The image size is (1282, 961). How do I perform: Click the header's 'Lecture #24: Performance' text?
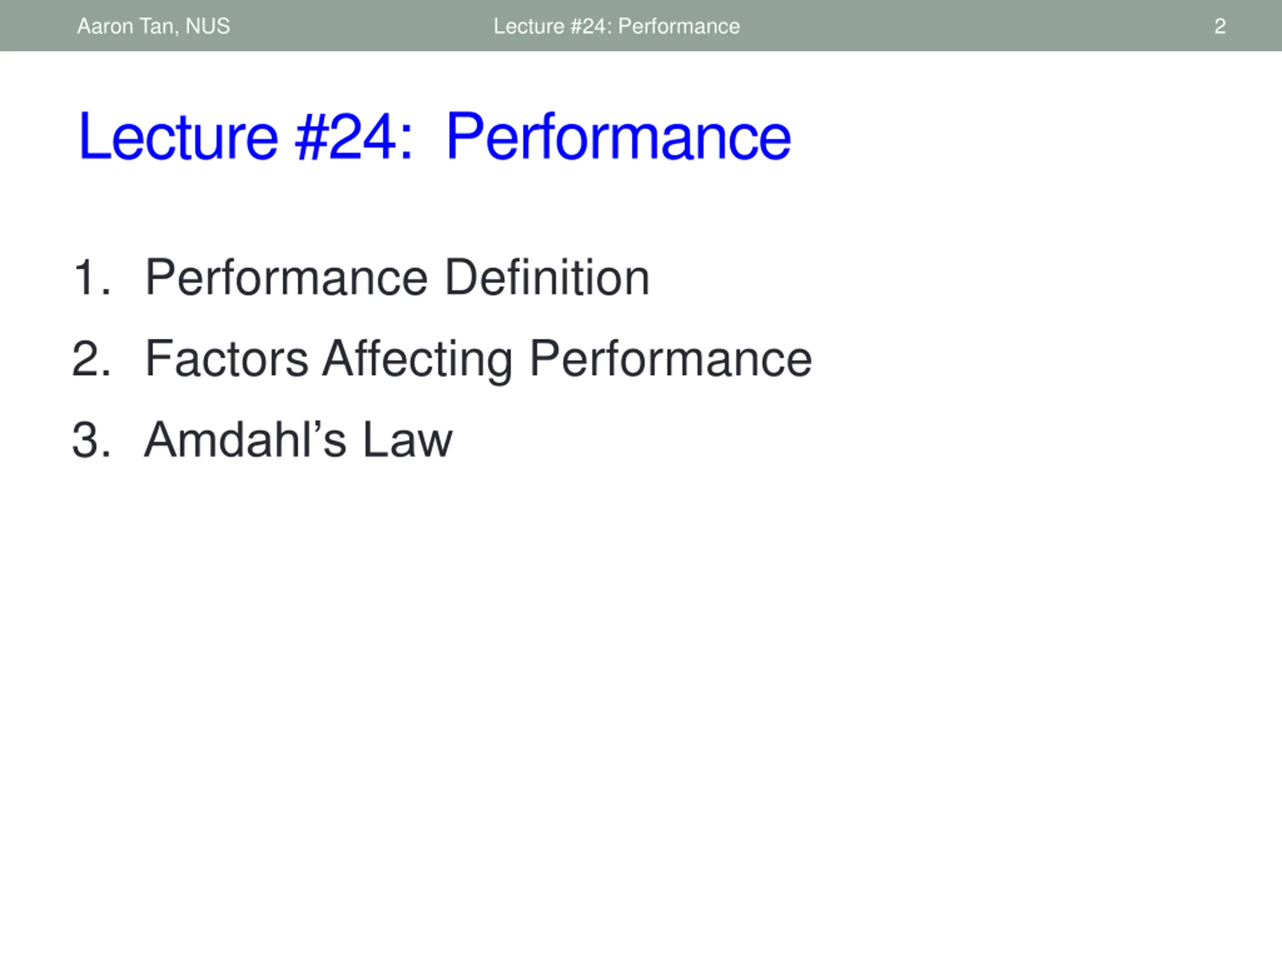coord(616,27)
